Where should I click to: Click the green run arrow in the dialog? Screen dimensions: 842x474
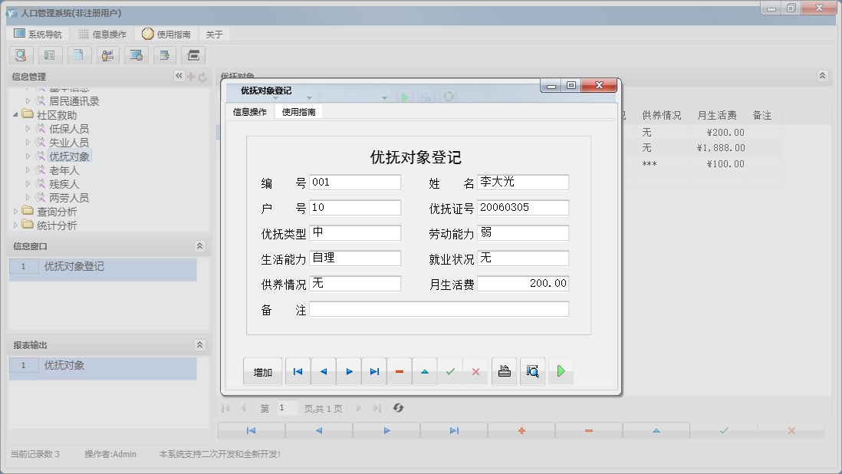(x=561, y=370)
